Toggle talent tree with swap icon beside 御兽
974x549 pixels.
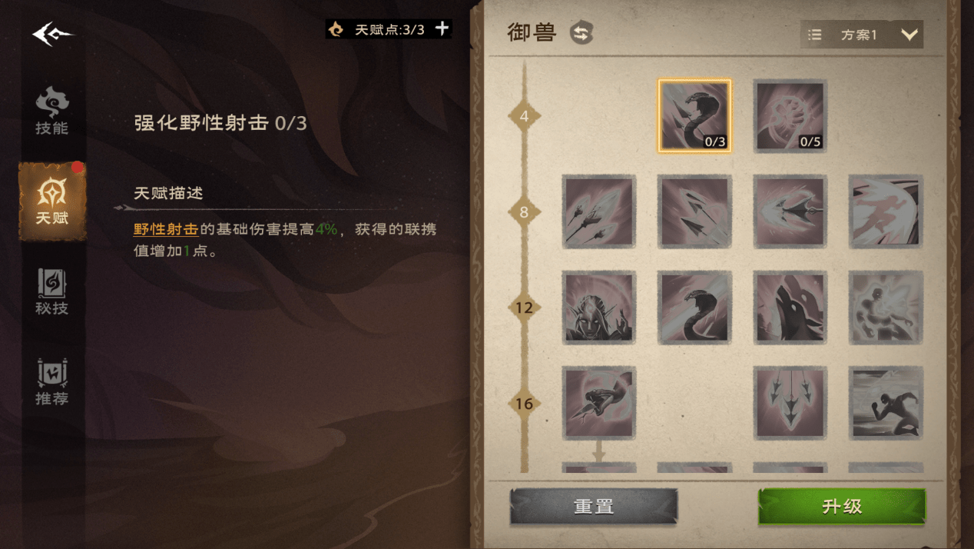point(581,33)
